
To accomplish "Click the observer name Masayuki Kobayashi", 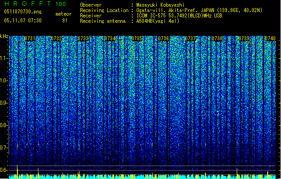I will pyautogui.click(x=160, y=5).
